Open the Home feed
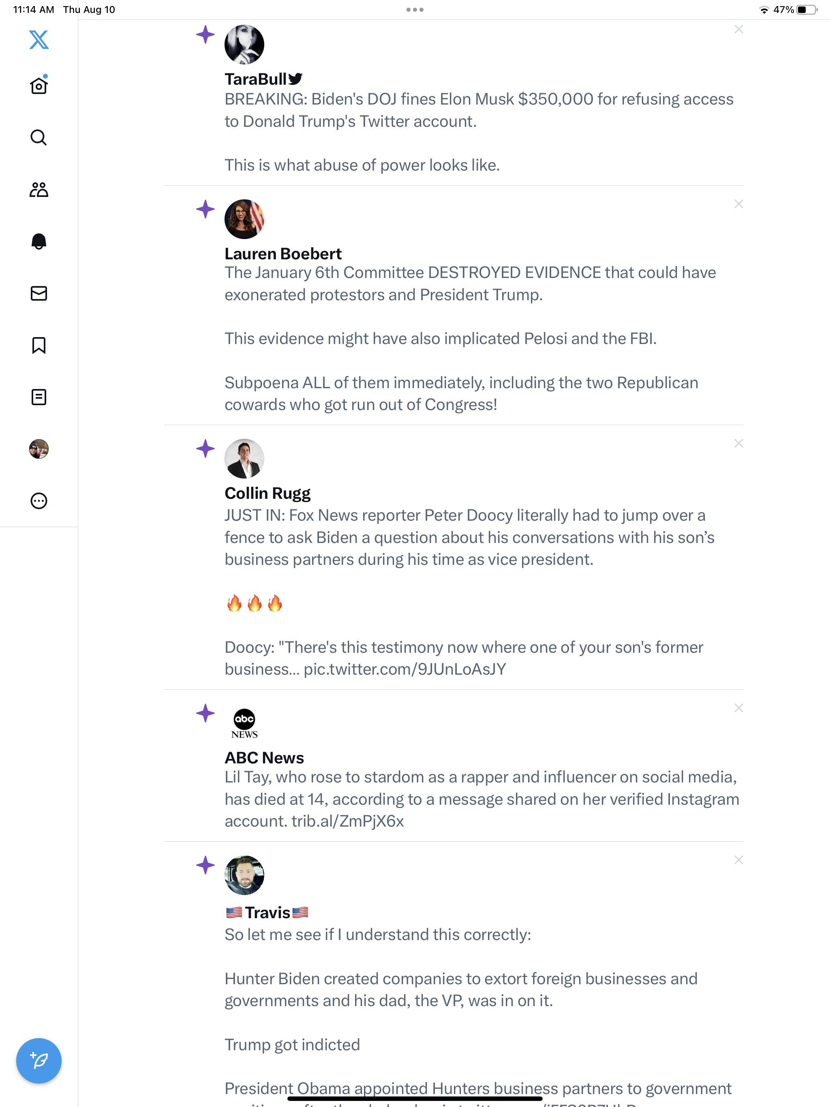 [x=39, y=85]
